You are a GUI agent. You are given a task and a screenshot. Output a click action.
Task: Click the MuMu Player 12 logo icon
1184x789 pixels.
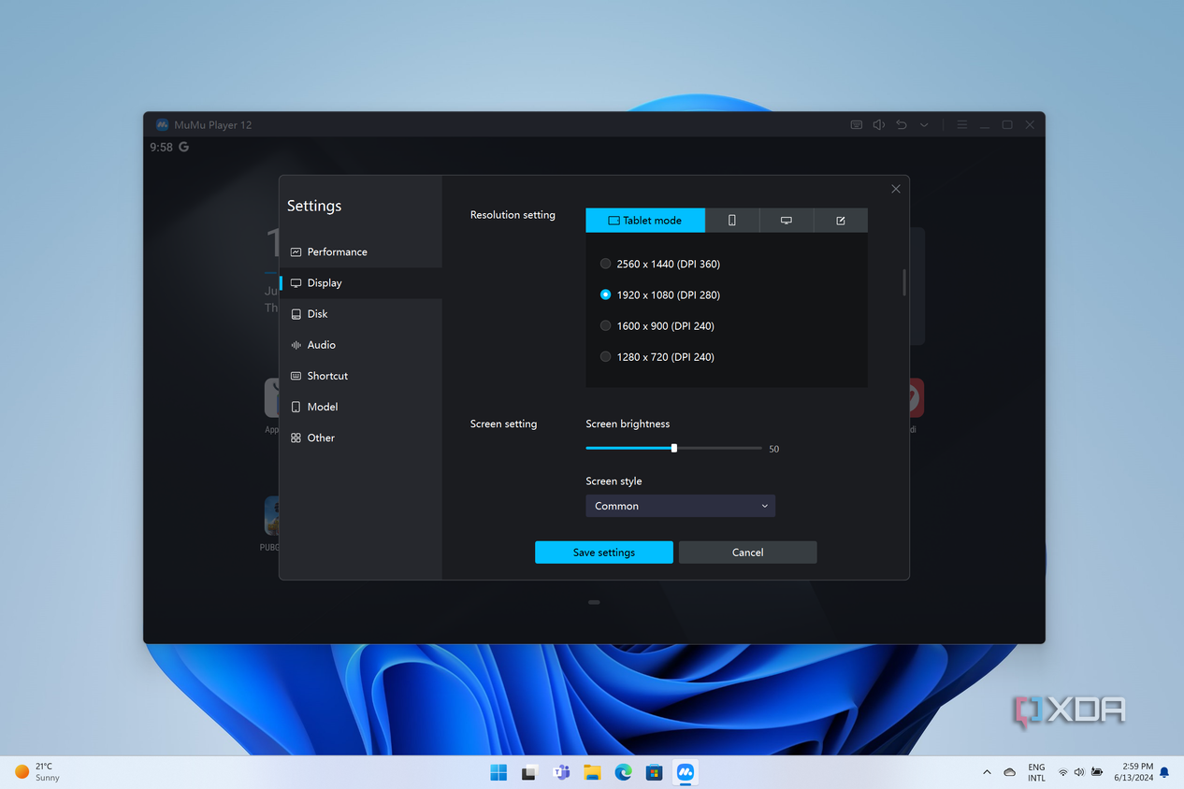pyautogui.click(x=163, y=124)
